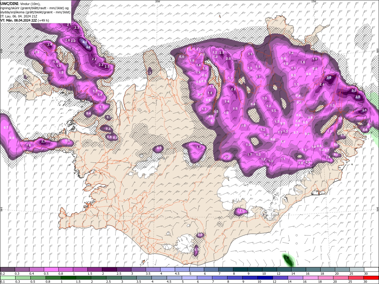Select the lower legend red swatch starting at 30
The image size is (379, 284).
(371, 277)
